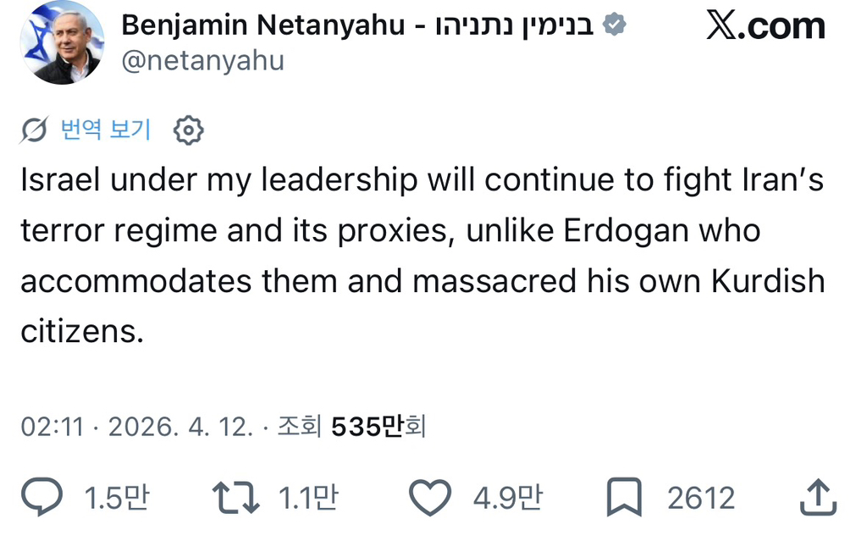Screen dimensions: 867x552
Task: Click the Grok translate slash-circle icon
Action: click(x=34, y=130)
